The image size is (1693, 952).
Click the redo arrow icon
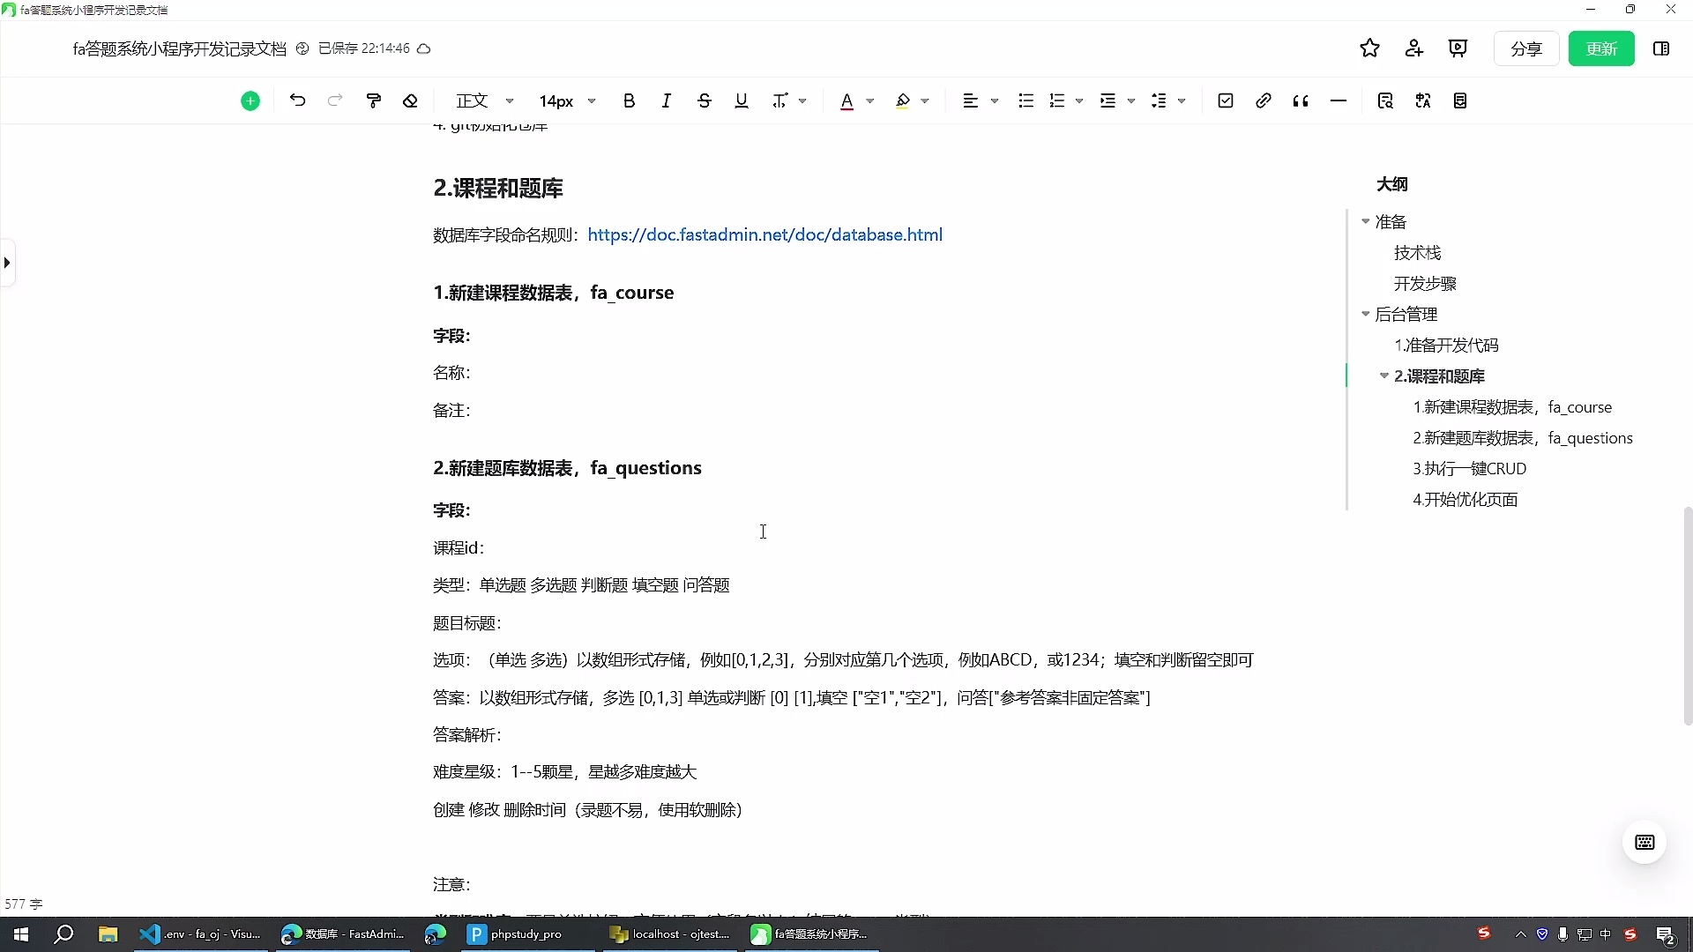point(335,100)
